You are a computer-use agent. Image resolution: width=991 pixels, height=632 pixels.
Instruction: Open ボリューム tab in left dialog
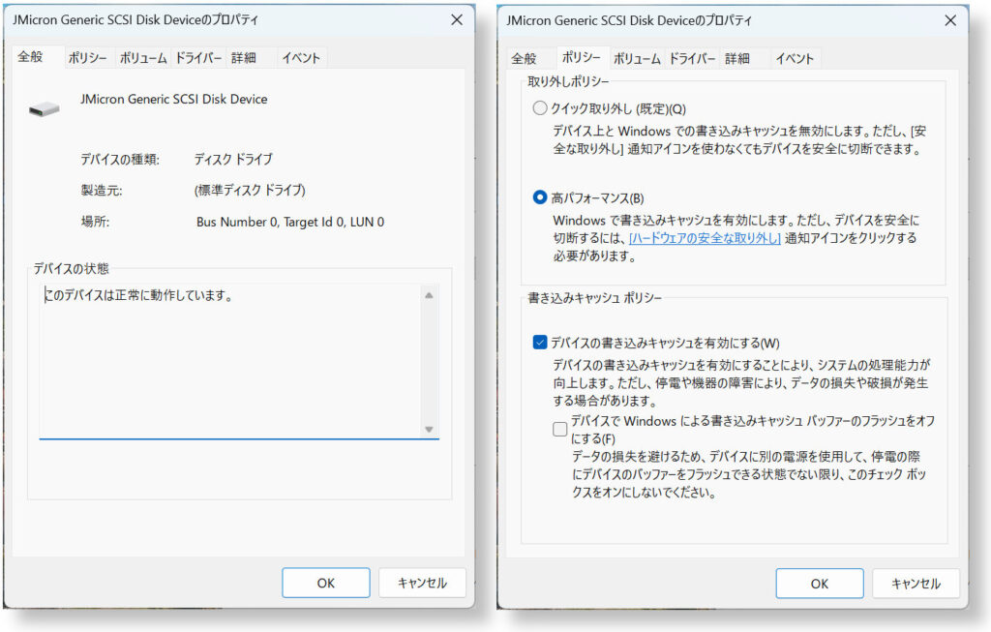point(142,58)
